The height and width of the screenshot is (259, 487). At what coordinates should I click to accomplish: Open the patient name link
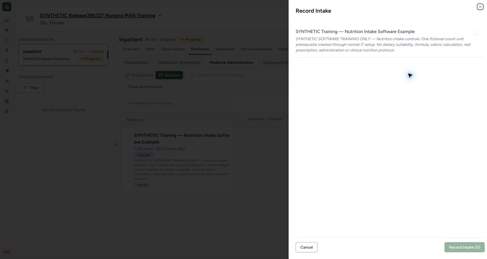click(98, 15)
